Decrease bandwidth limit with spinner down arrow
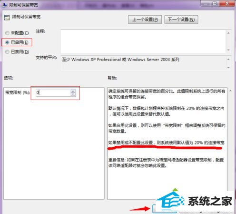The image size is (236, 214). coord(73,94)
